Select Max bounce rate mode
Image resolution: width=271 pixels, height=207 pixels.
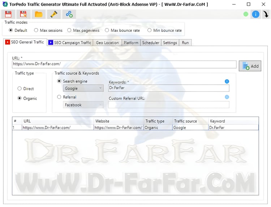pyautogui.click(x=122, y=30)
